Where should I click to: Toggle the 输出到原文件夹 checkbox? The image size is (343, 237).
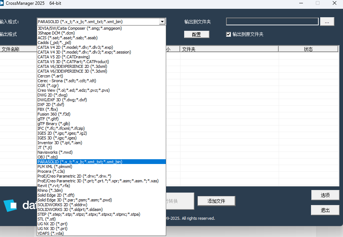click(228, 34)
